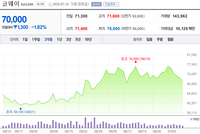This screenshot has height=134, width=200.
Task: Switch to 월봉 candlestick chart
Action: tap(170, 39)
